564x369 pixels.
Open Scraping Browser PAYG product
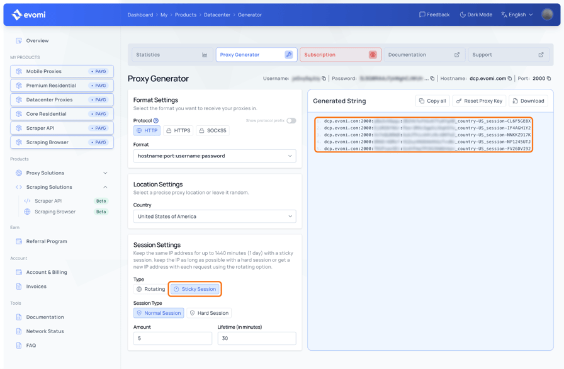click(x=62, y=142)
